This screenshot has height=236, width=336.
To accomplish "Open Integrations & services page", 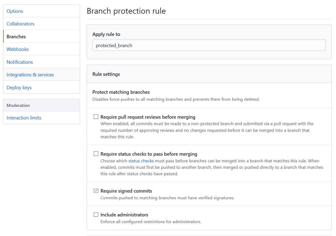I will click(30, 74).
